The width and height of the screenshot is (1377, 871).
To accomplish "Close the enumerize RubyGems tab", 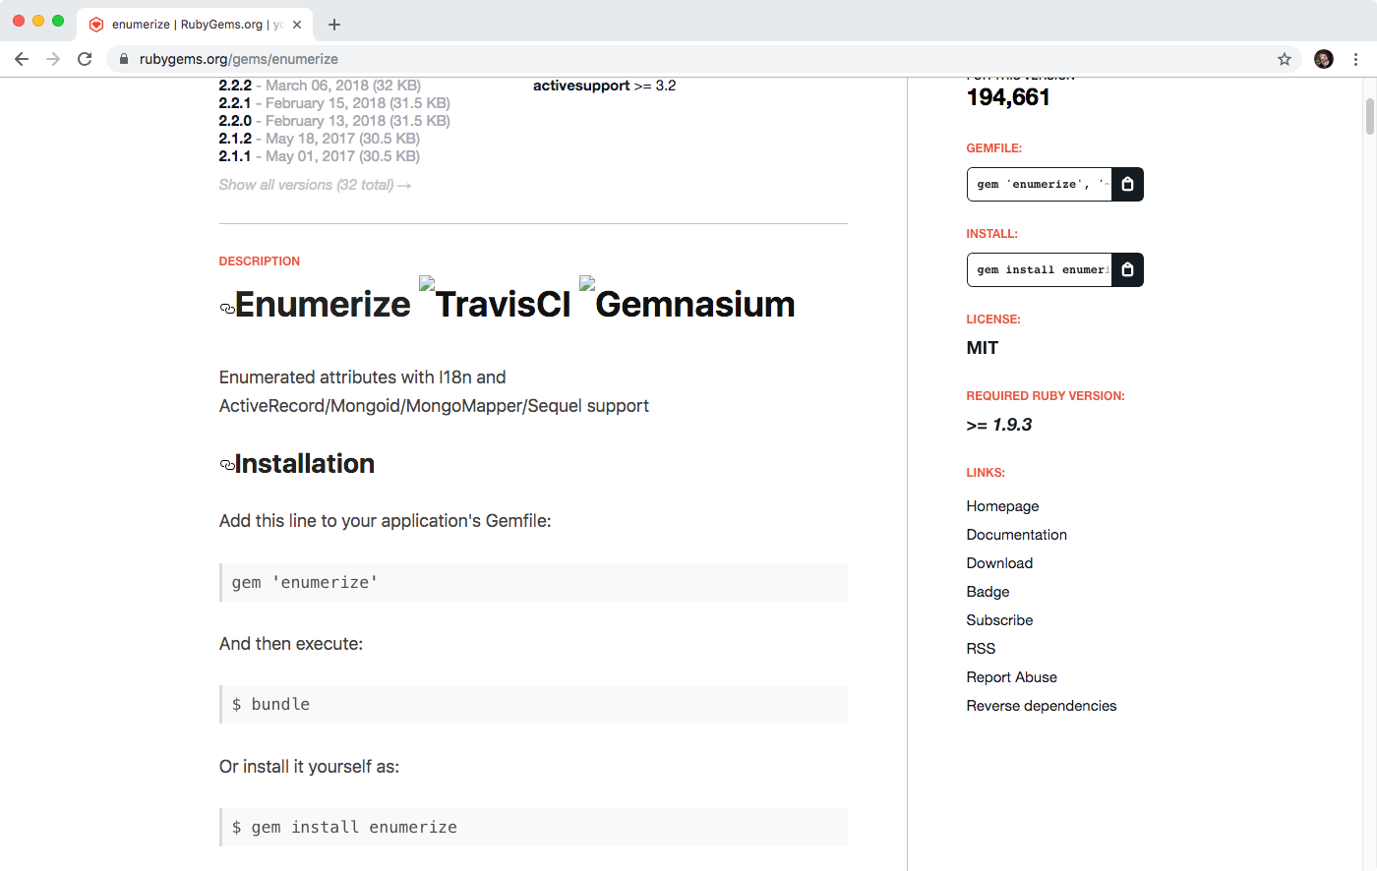I will pos(297,25).
